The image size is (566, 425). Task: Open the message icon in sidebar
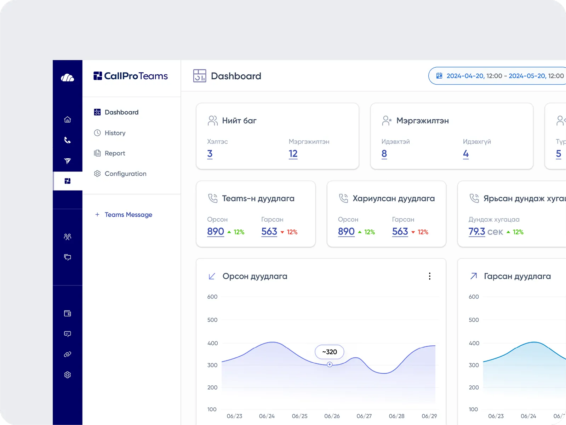click(68, 334)
